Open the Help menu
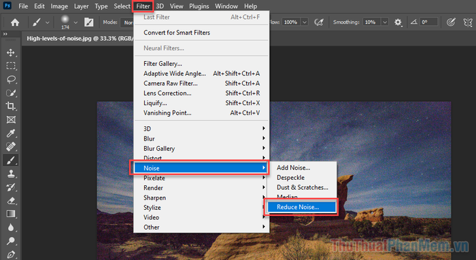 pyautogui.click(x=250, y=6)
